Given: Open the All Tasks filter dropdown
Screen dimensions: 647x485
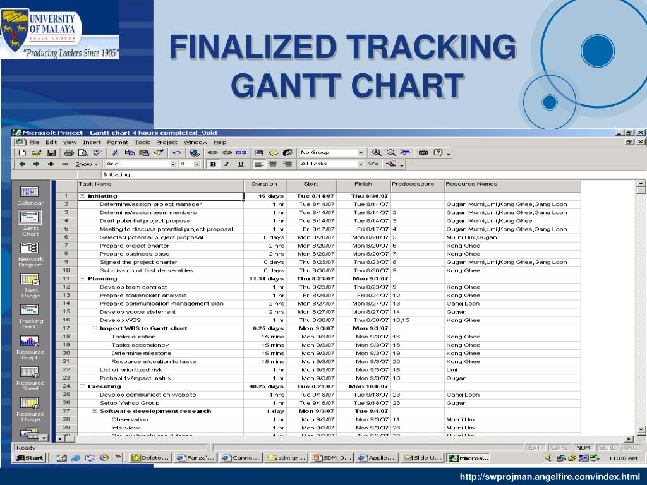Looking at the screenshot, I should point(361,164).
